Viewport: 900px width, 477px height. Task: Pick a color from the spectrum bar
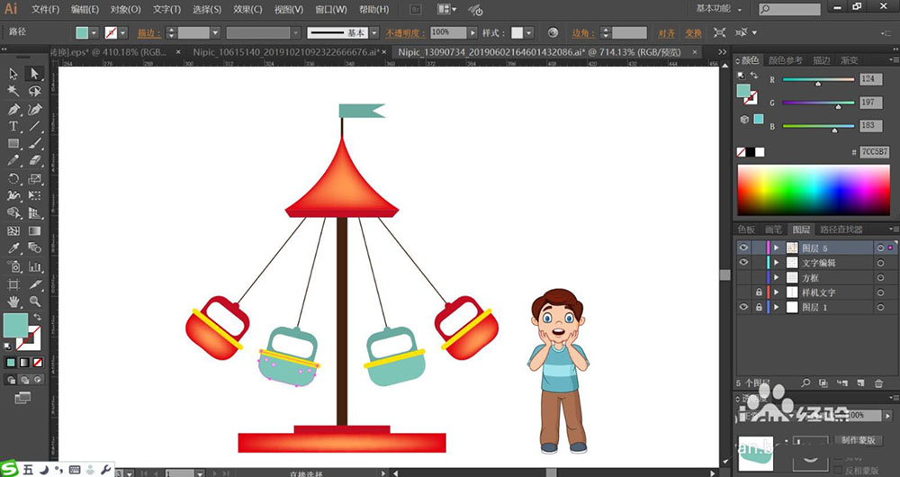coord(814,190)
